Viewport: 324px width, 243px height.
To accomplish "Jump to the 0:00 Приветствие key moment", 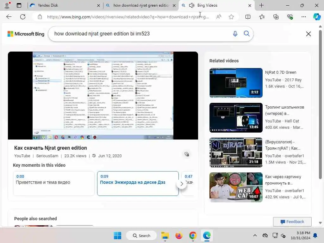I will 54,183.
